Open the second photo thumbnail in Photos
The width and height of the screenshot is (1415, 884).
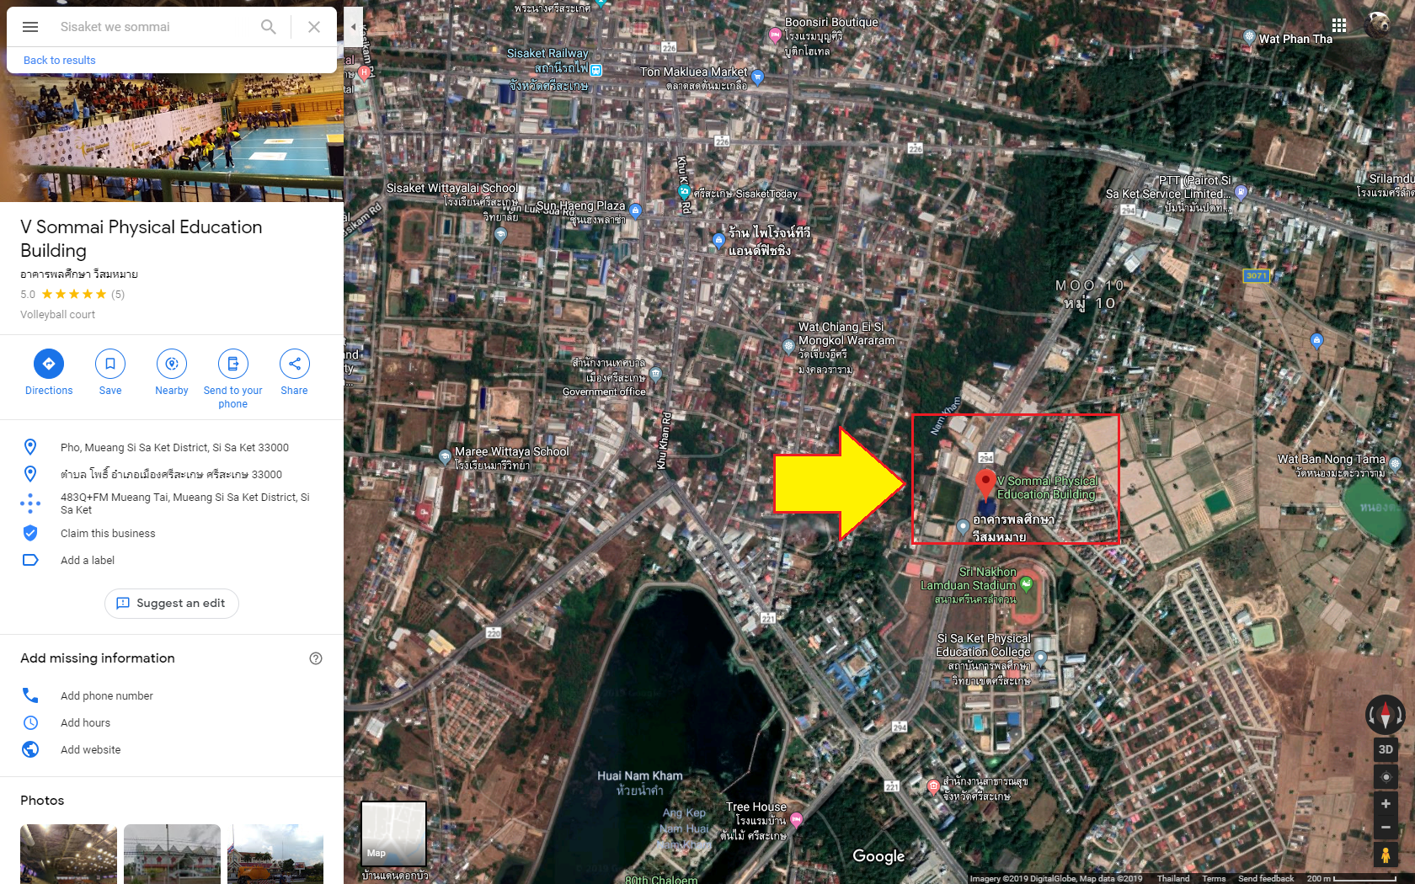tap(172, 854)
